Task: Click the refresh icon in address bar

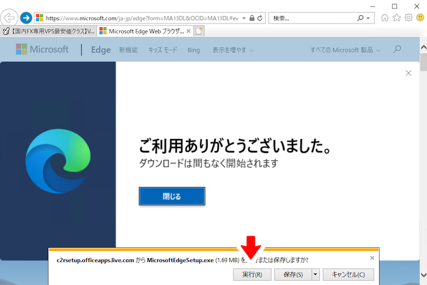Action: pyautogui.click(x=260, y=18)
